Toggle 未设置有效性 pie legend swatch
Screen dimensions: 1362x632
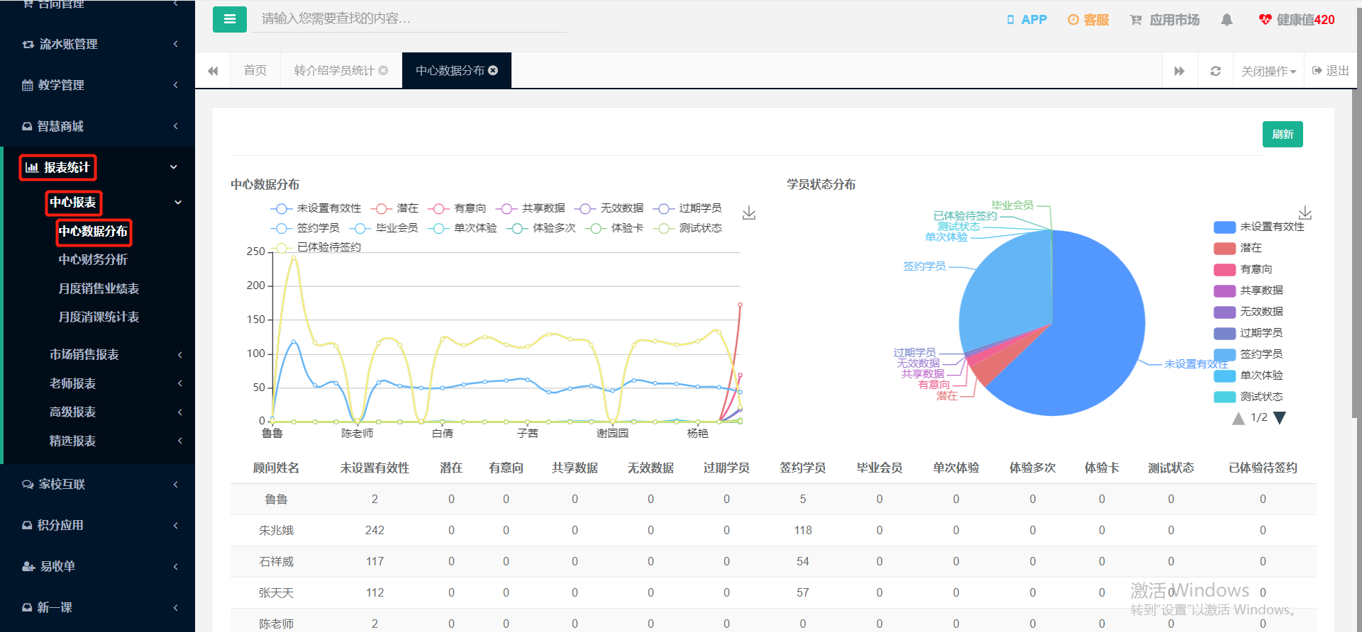click(1225, 227)
